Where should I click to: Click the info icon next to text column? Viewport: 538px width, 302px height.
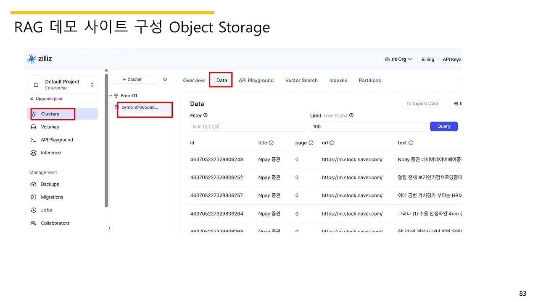pos(411,143)
